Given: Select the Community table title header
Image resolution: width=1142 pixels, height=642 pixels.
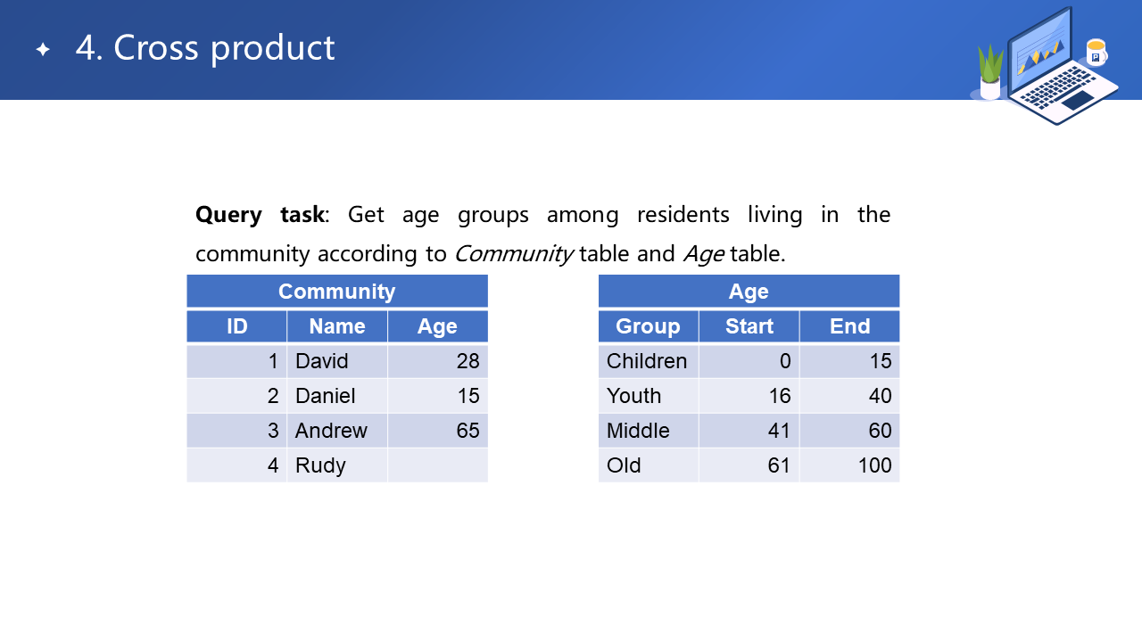Looking at the screenshot, I should [337, 292].
